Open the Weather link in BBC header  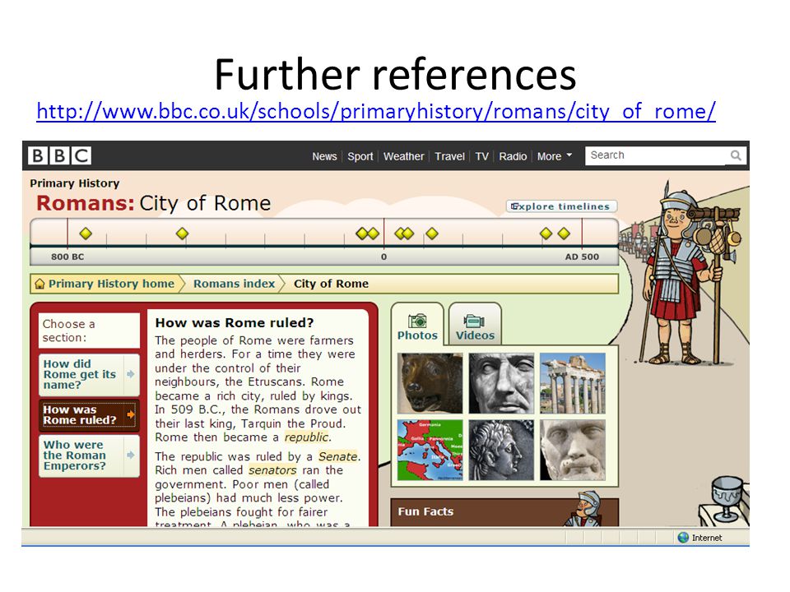[x=403, y=156]
